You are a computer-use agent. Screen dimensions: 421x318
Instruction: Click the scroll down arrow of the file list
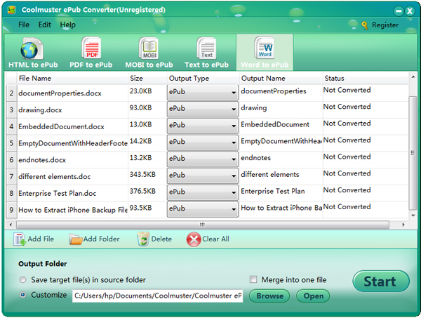tap(413, 215)
